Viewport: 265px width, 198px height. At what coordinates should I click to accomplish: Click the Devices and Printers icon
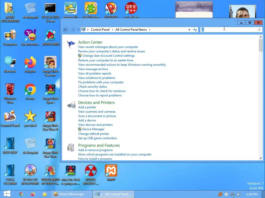71,105
